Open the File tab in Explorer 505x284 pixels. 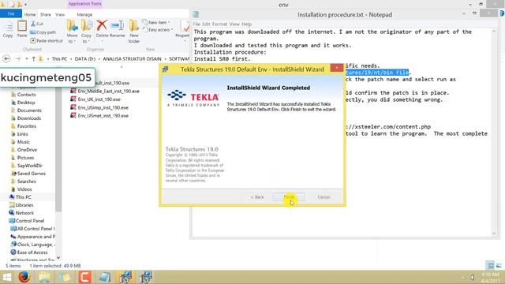point(10,14)
